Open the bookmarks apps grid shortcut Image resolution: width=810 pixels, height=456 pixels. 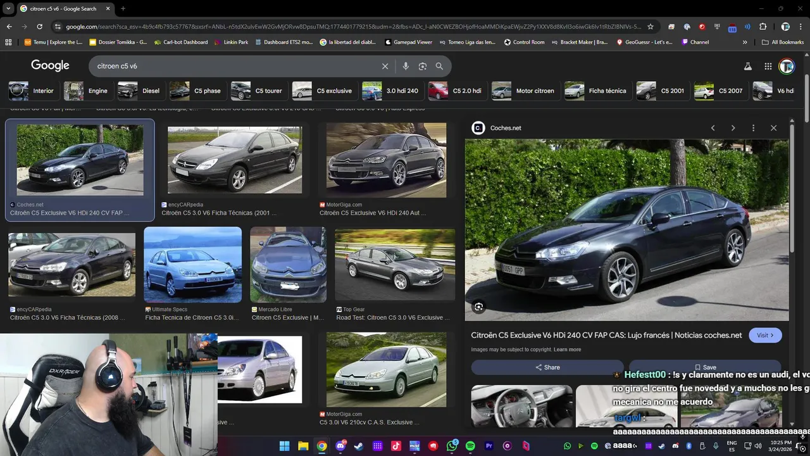[x=8, y=42]
